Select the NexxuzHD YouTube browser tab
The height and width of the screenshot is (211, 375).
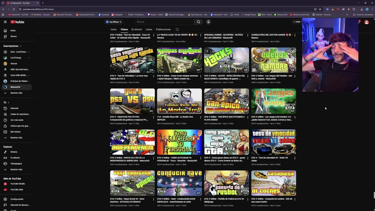[x=23, y=3]
